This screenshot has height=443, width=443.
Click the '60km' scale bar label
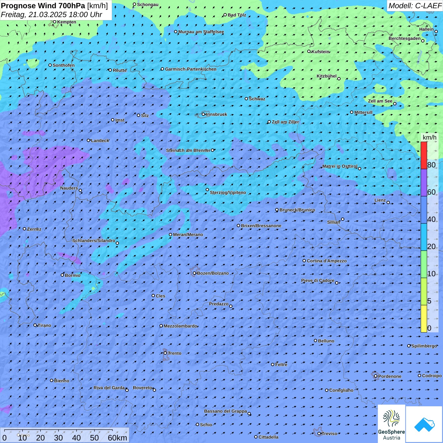(117, 438)
